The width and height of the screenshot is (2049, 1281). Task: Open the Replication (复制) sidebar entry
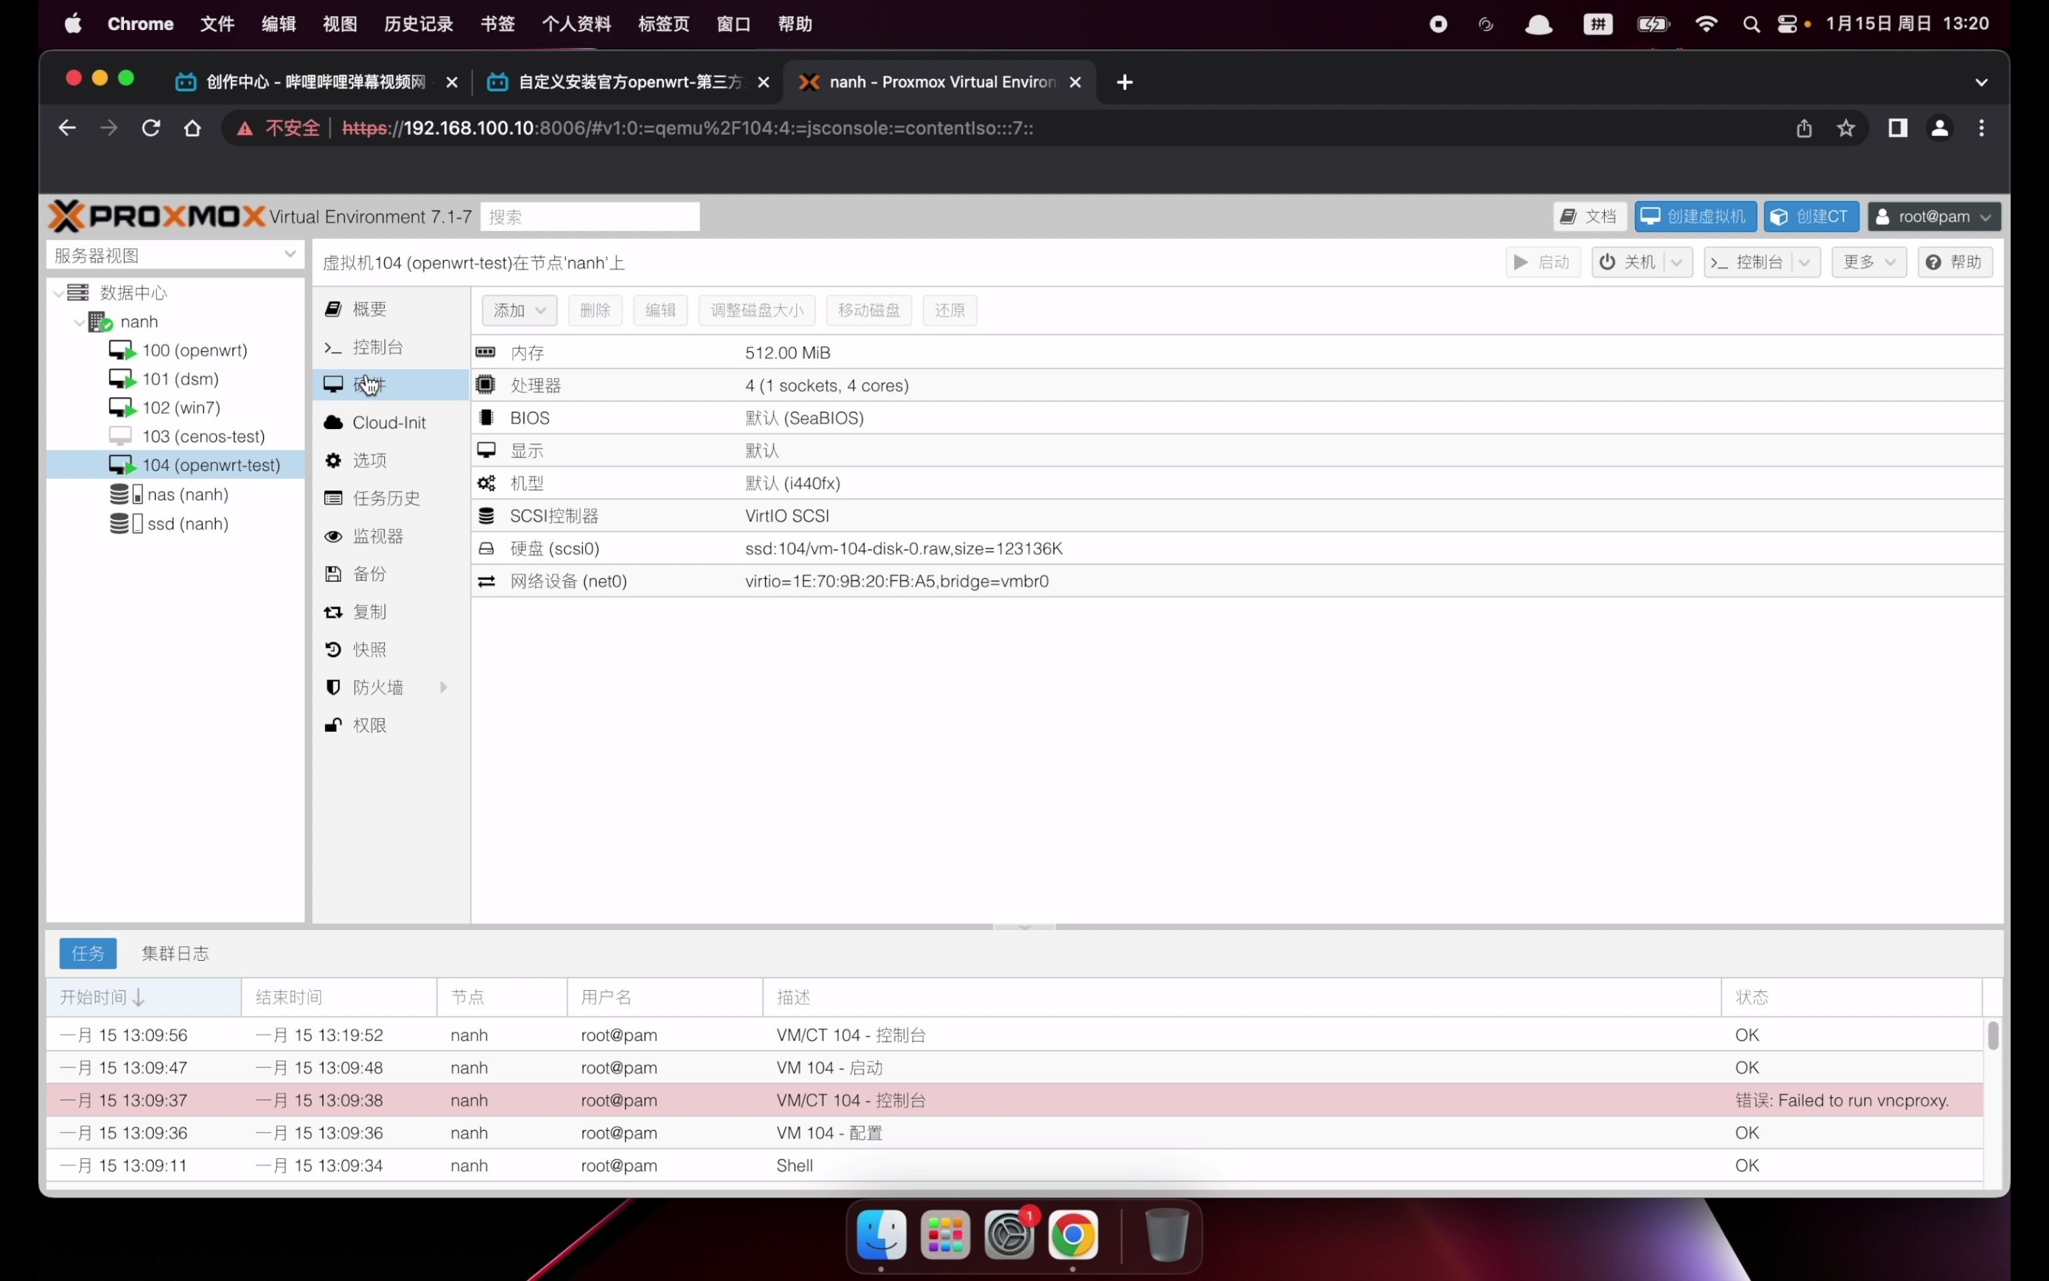click(x=368, y=612)
